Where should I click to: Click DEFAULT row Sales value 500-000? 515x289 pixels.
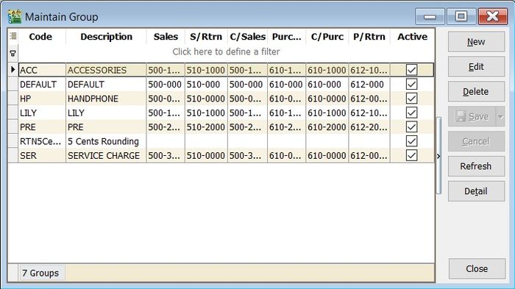tap(166, 85)
